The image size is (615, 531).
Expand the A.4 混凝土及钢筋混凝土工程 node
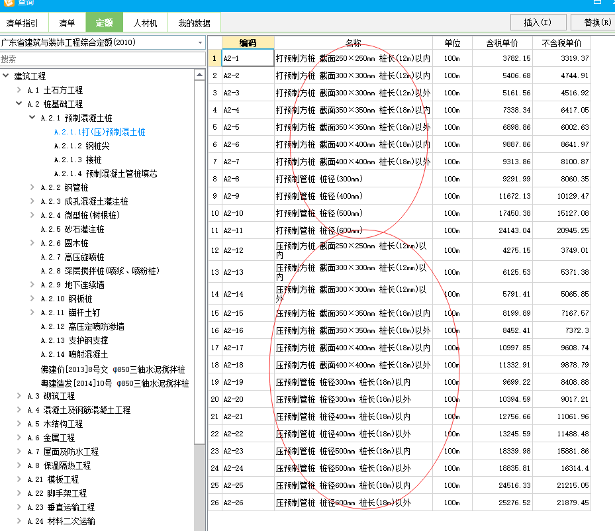click(x=19, y=409)
